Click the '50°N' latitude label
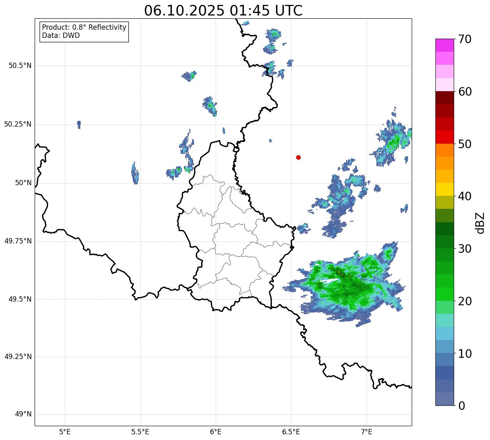The height and width of the screenshot is (440, 490). [x=23, y=183]
